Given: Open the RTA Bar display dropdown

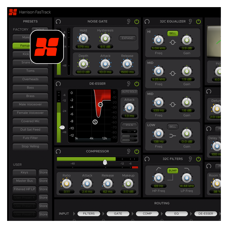Looking at the screenshot, I should 129,131.
